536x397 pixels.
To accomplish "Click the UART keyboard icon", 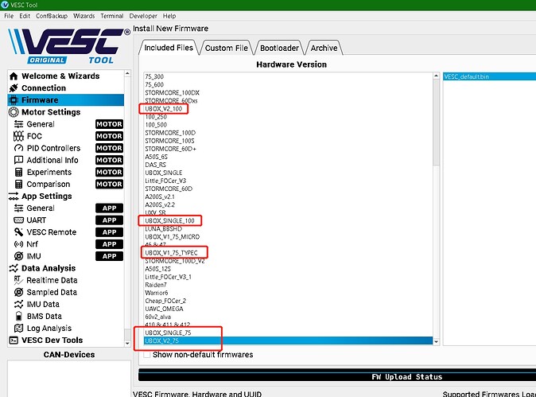I will click(18, 220).
